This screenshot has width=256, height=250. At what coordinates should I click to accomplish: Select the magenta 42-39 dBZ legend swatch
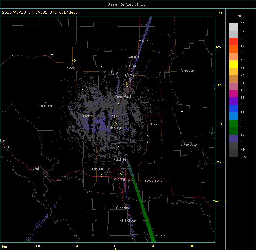click(x=233, y=94)
